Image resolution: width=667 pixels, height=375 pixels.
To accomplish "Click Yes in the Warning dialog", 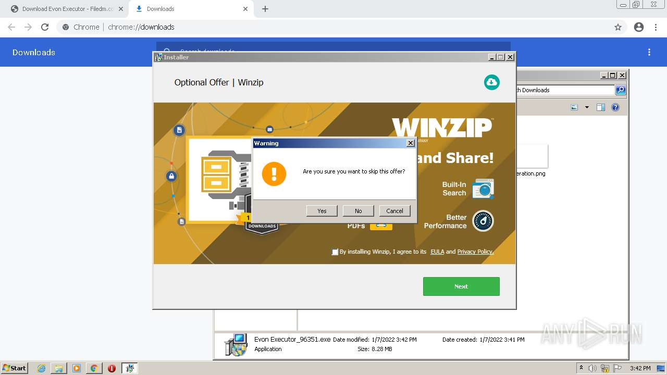I will pos(322,211).
